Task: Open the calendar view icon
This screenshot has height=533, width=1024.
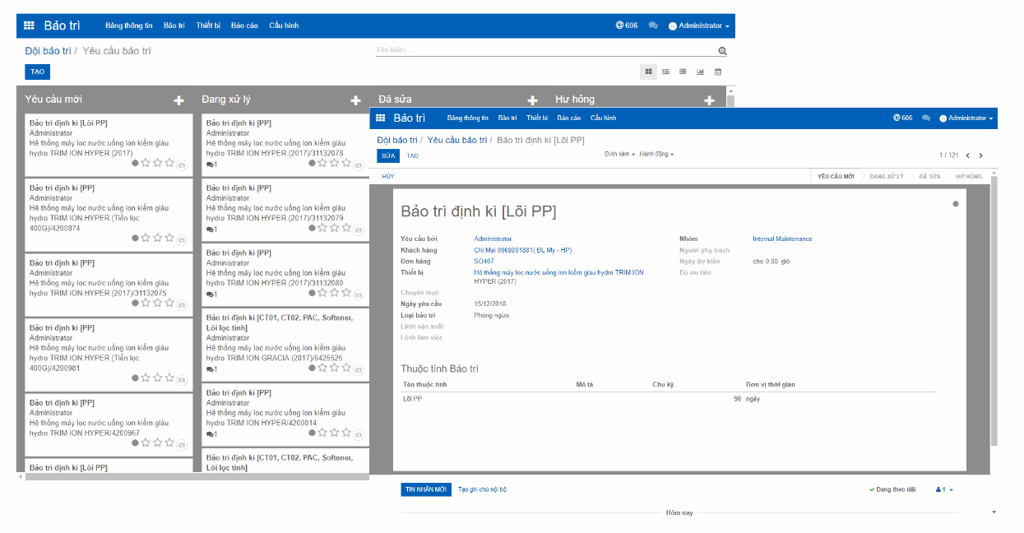Action: pos(717,72)
